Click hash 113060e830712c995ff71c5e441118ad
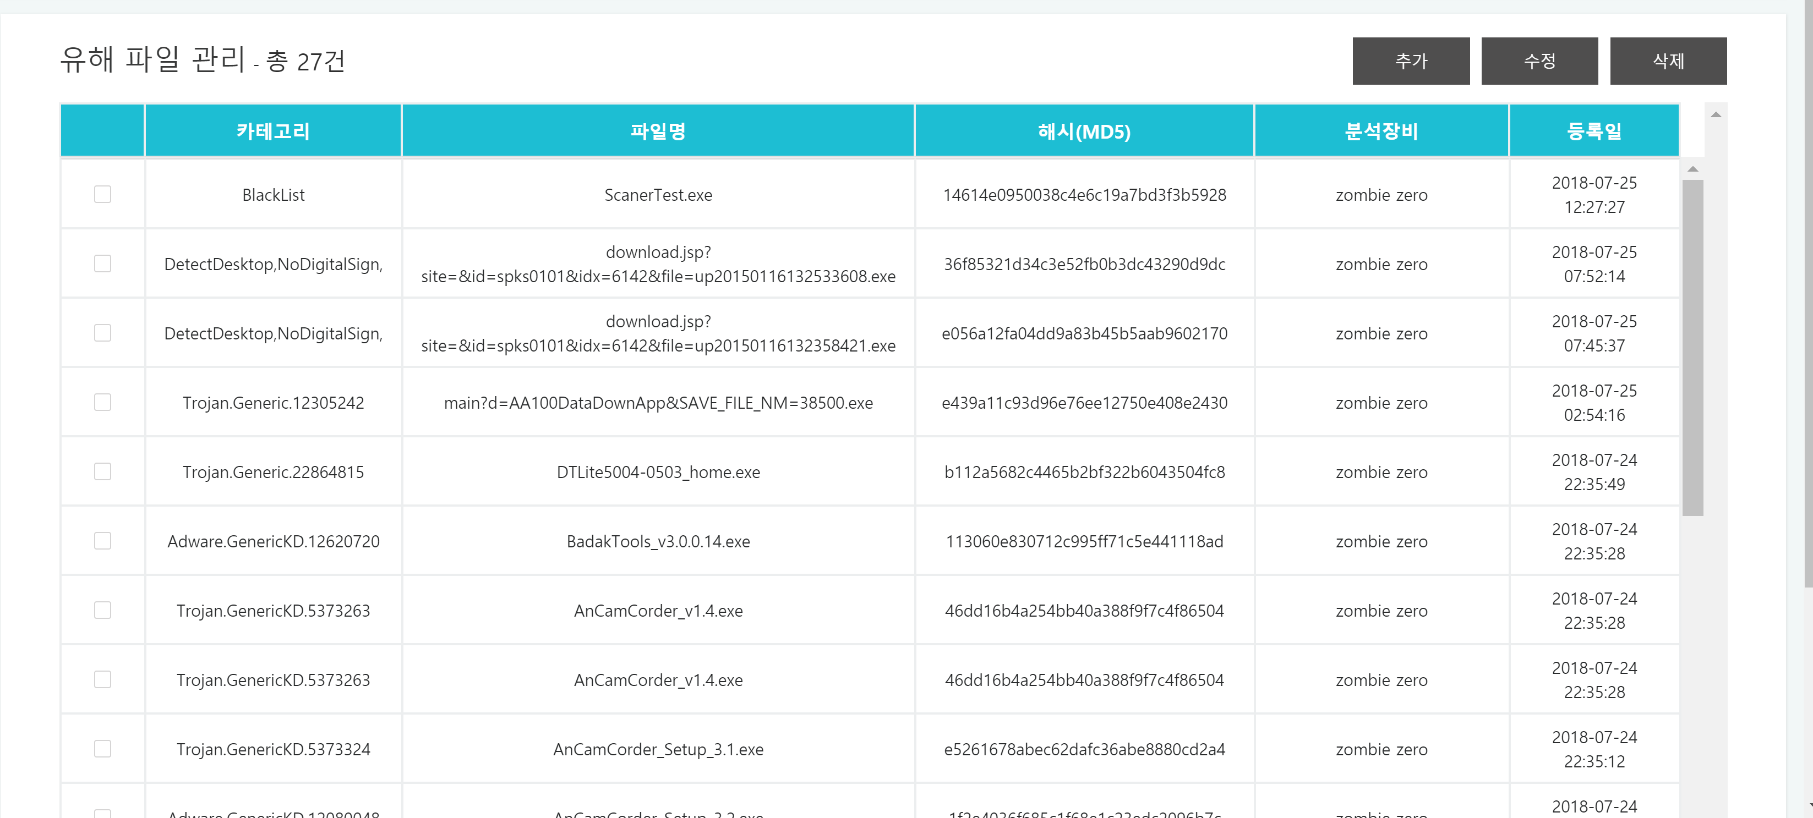The image size is (1813, 818). coord(1084,542)
